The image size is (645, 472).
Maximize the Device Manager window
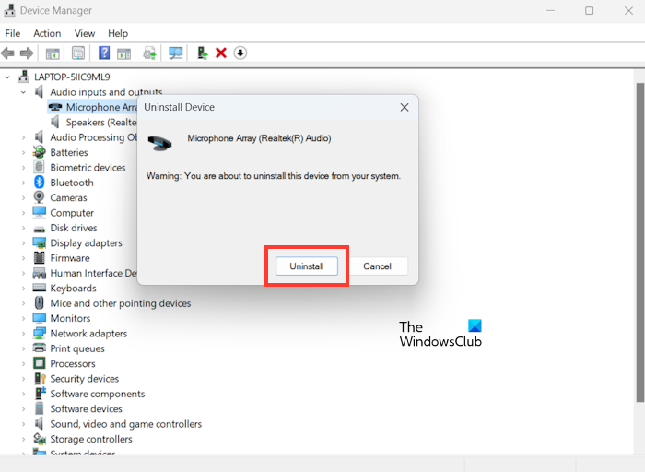click(x=589, y=11)
